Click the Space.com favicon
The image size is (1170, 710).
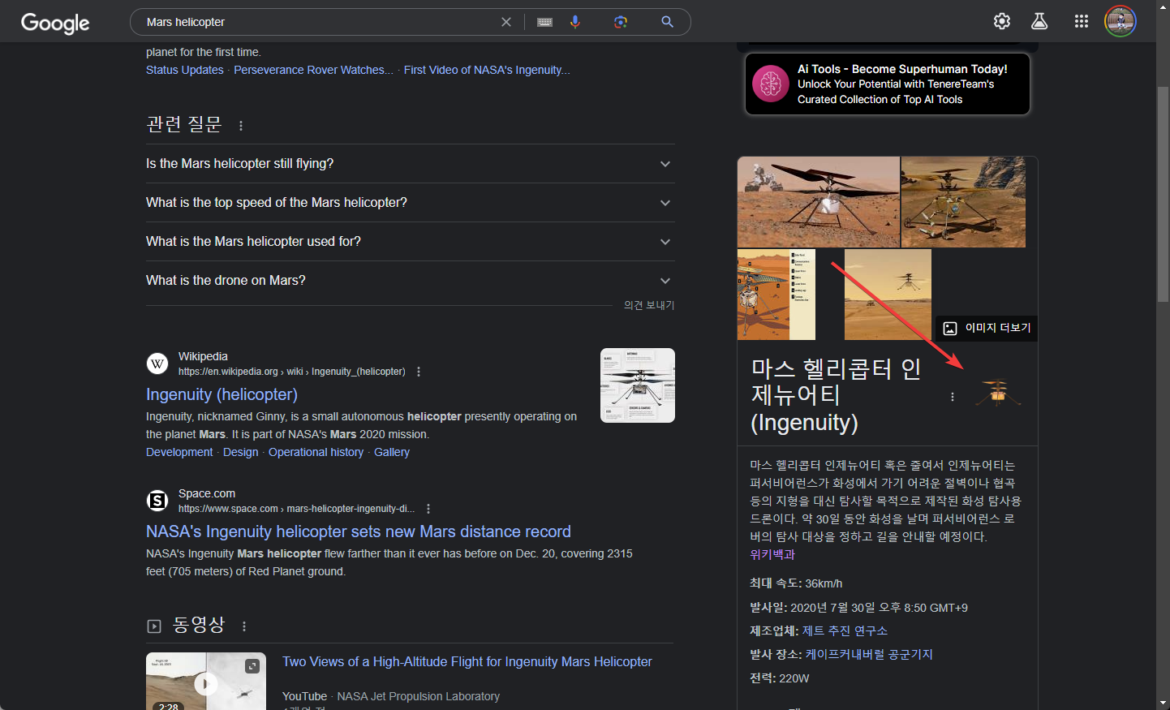pos(157,501)
